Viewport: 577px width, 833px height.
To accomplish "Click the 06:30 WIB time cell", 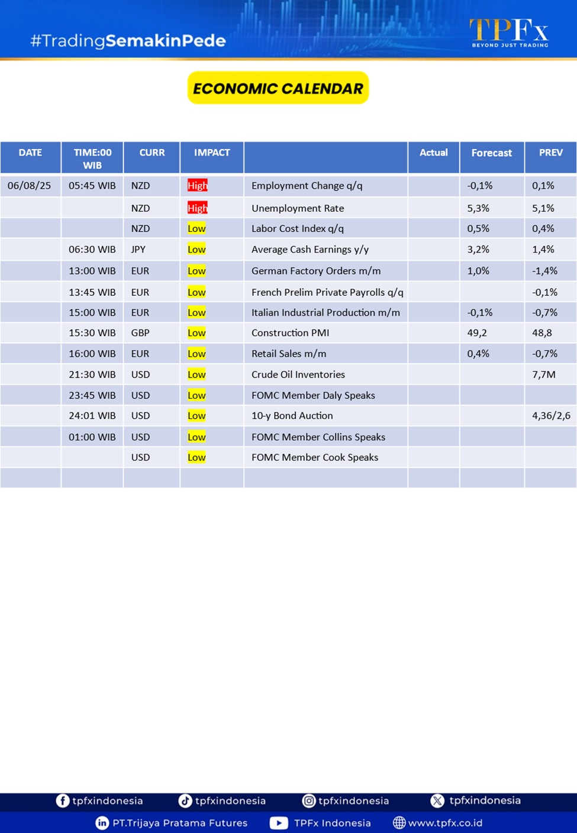I will coord(92,250).
